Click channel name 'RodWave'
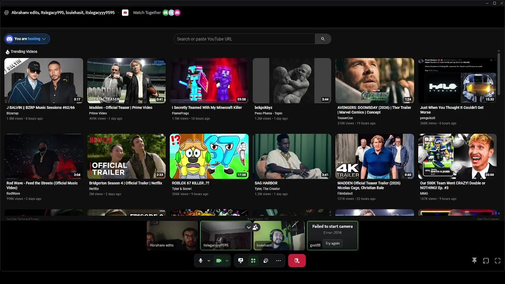The width and height of the screenshot is (505, 284). pos(13,193)
